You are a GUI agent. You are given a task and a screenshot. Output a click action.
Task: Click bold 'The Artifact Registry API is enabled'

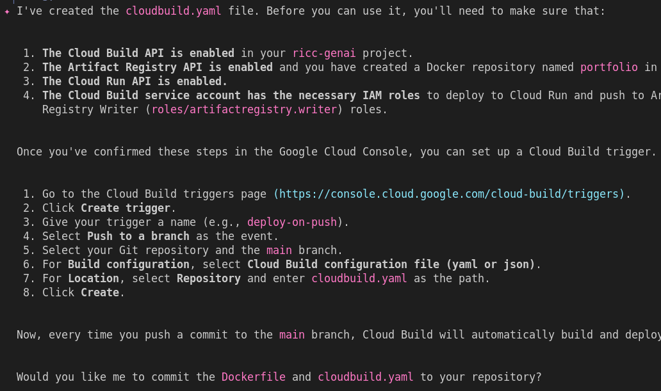point(157,67)
